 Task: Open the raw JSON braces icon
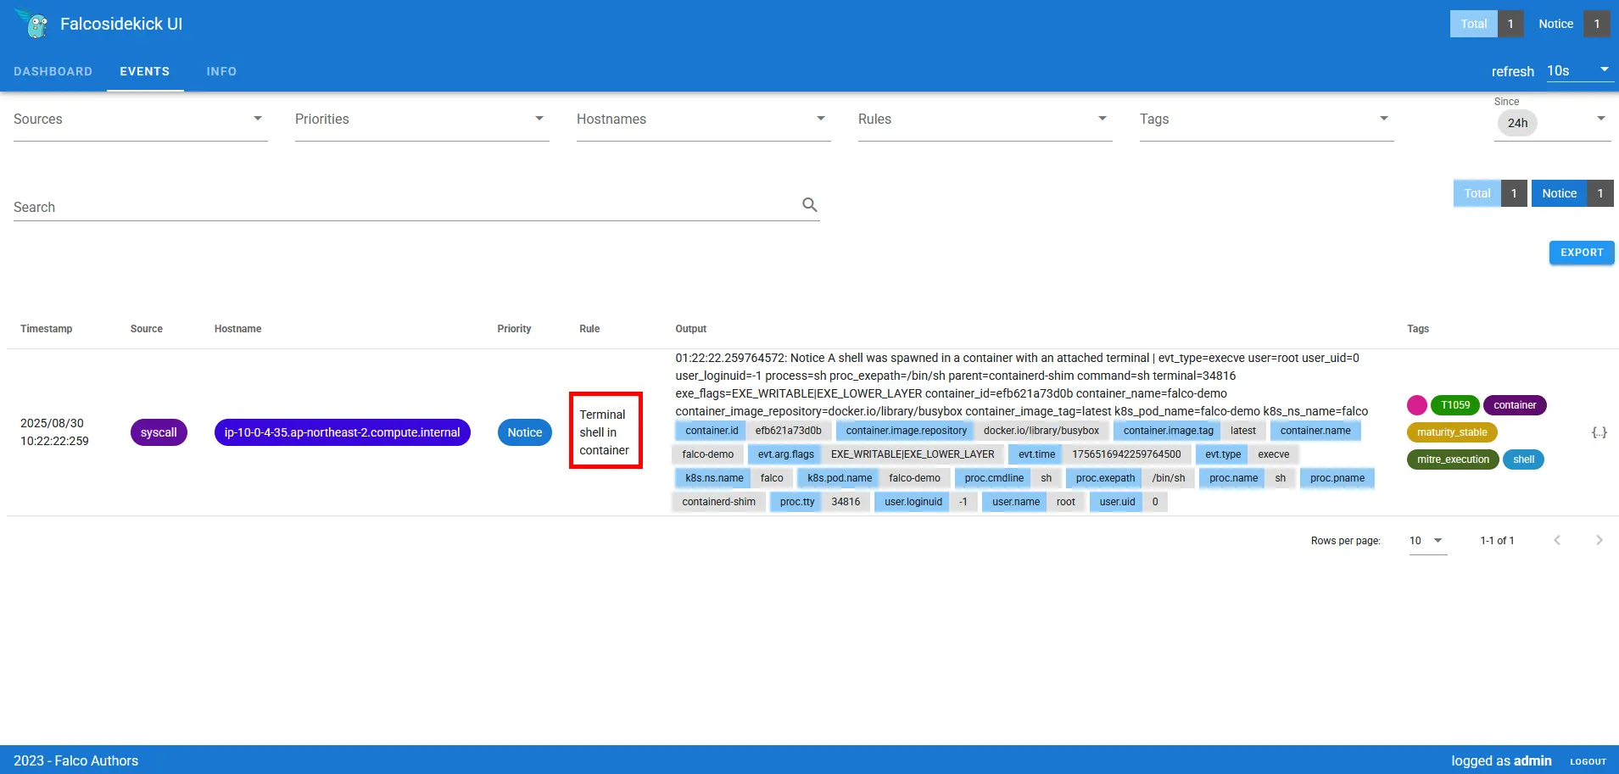pos(1599,432)
